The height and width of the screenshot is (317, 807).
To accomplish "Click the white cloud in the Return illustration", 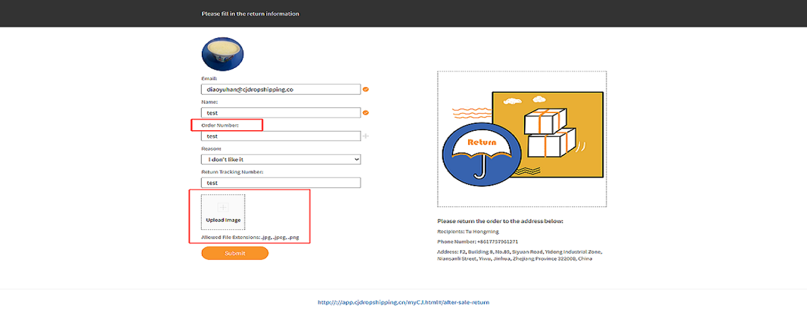I will pos(512,101).
